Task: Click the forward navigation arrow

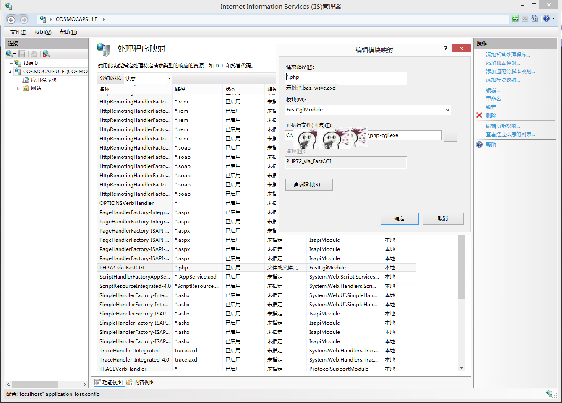Action: click(24, 19)
